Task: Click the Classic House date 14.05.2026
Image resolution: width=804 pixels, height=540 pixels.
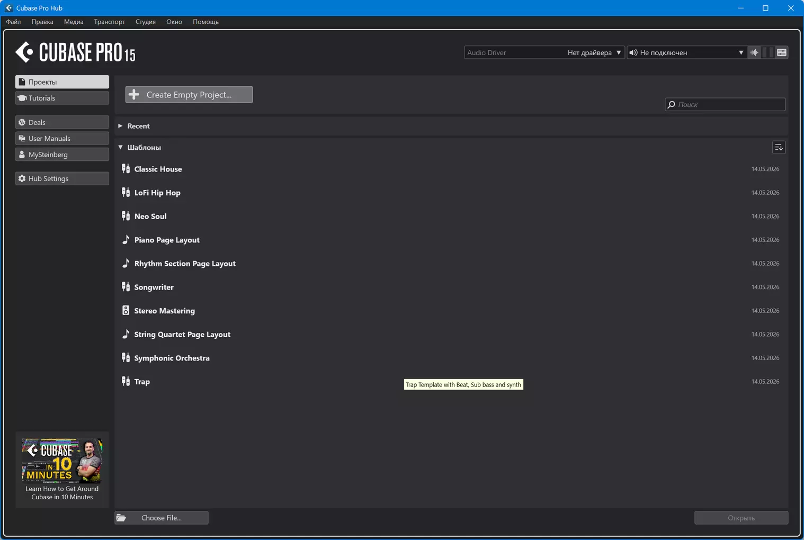Action: click(765, 169)
